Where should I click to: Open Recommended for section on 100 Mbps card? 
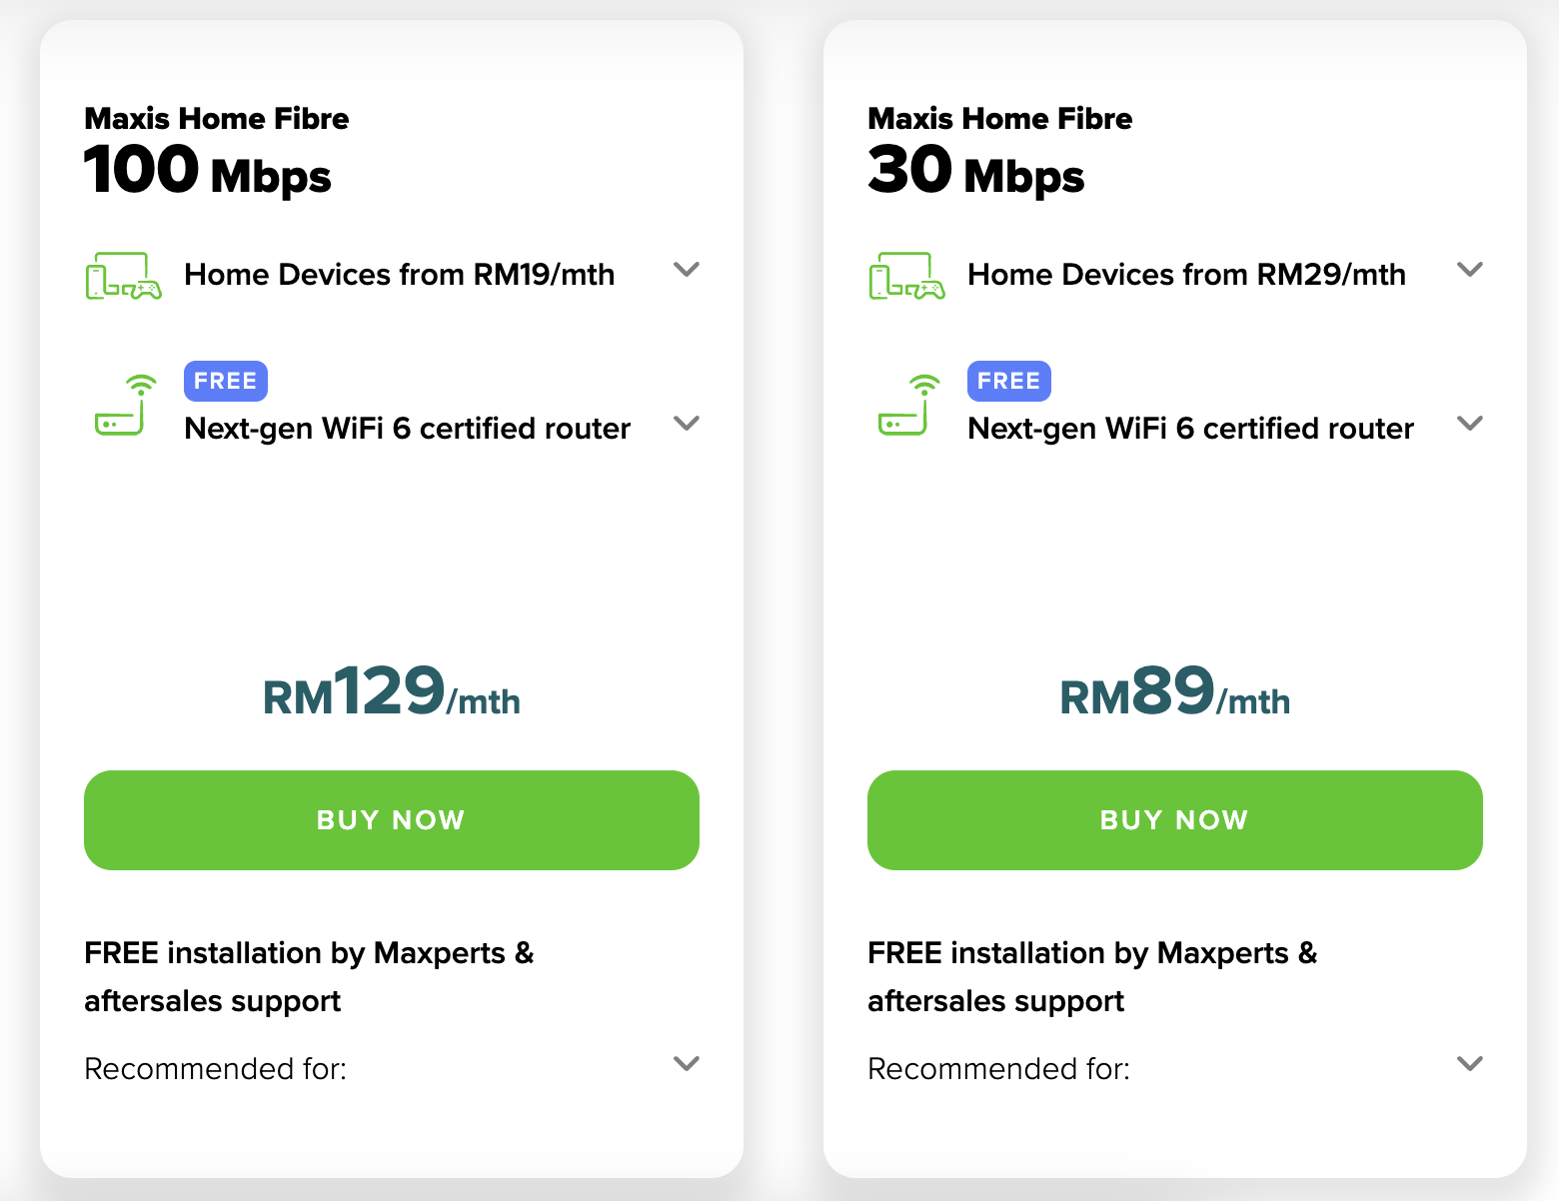tap(687, 1064)
